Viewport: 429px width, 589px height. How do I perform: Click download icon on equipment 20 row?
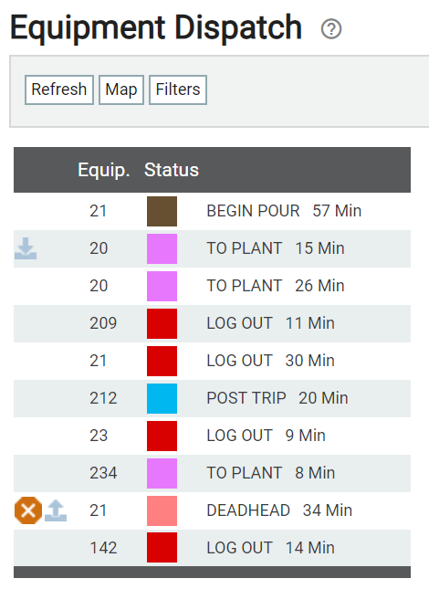pyautogui.click(x=26, y=248)
